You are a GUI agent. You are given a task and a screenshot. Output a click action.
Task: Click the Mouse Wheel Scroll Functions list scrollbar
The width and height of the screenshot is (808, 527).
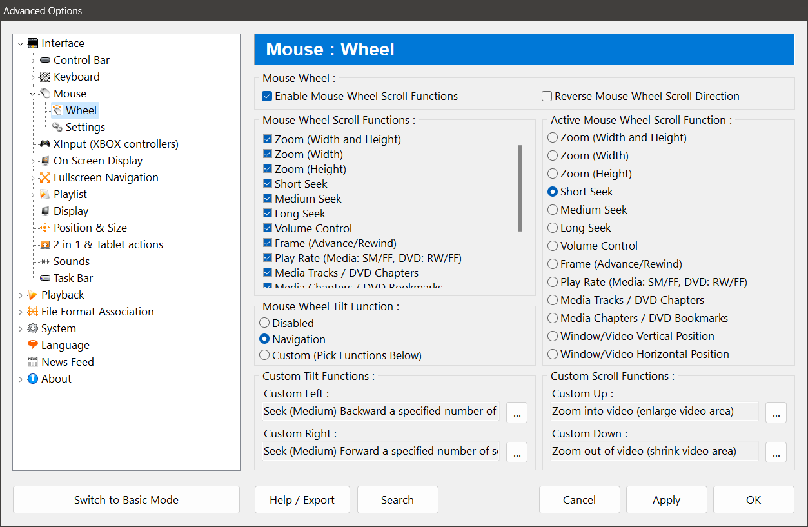tap(520, 188)
